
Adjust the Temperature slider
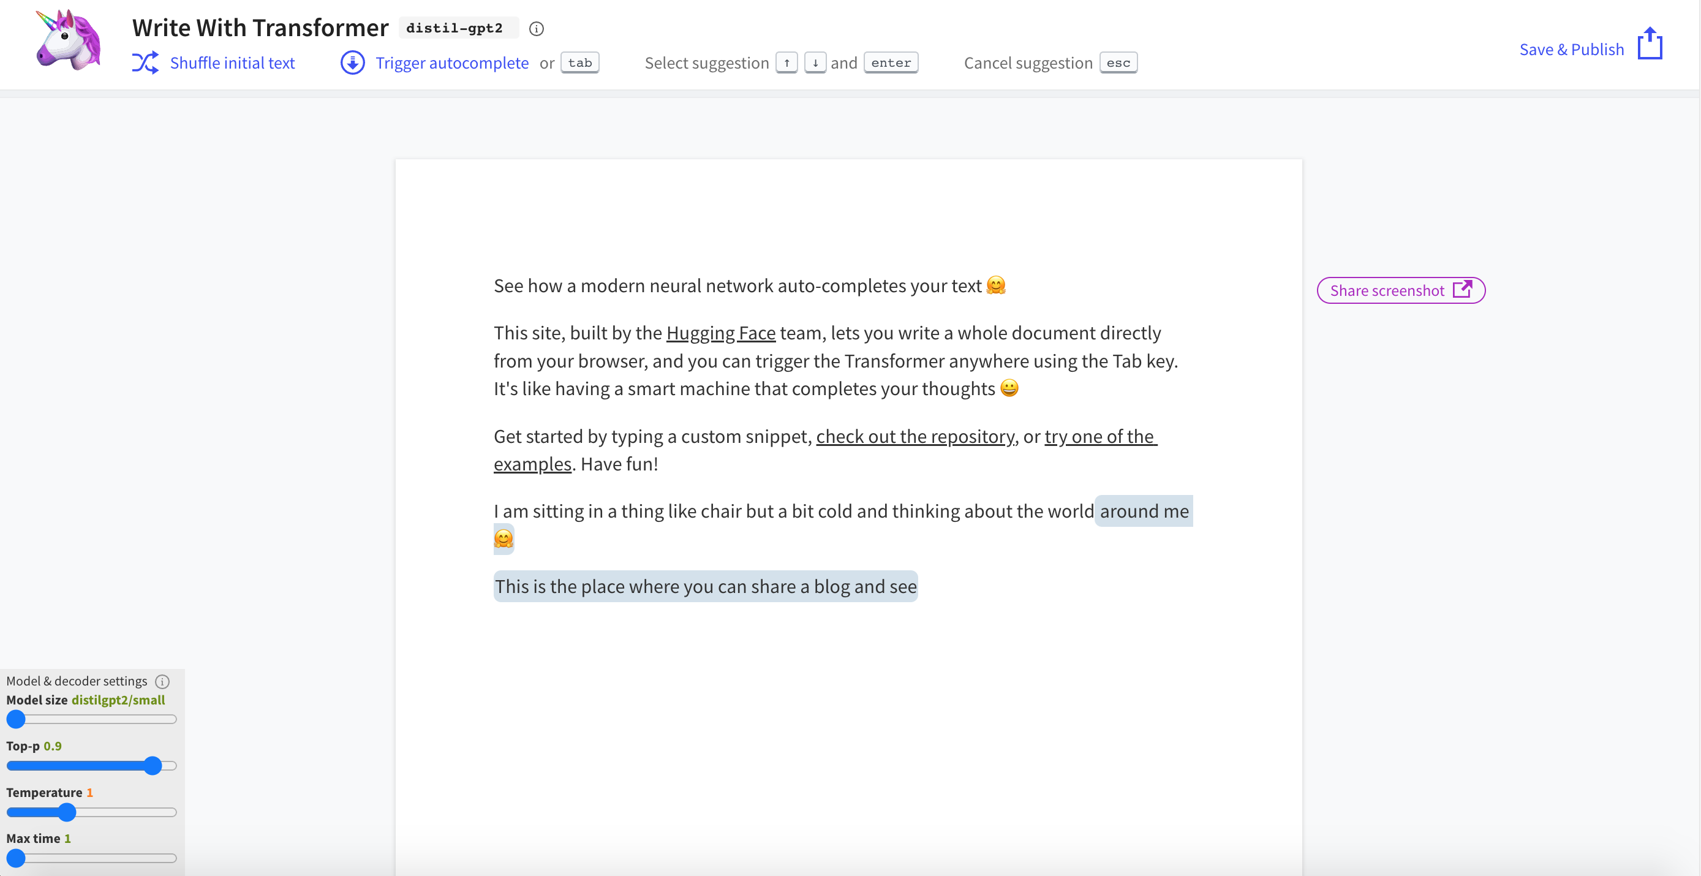click(91, 812)
